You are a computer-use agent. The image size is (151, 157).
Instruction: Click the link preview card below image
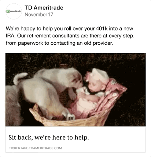click(x=75, y=139)
